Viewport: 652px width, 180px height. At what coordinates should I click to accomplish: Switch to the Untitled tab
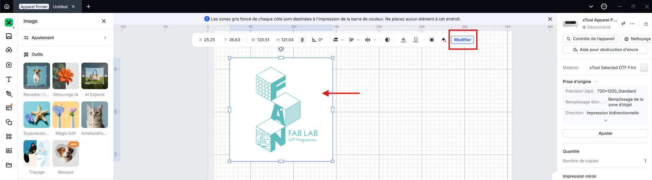pyautogui.click(x=60, y=6)
